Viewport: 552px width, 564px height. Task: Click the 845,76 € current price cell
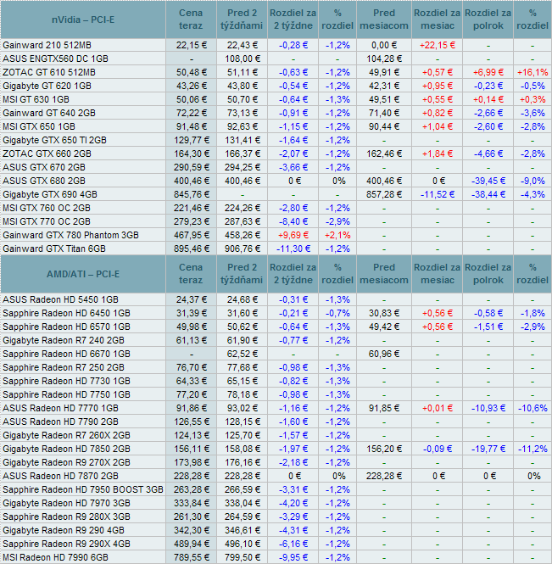(192, 194)
